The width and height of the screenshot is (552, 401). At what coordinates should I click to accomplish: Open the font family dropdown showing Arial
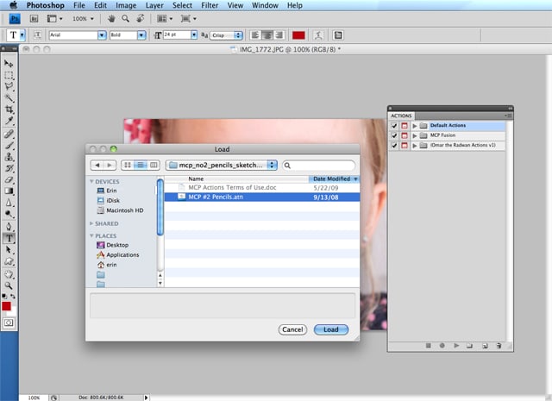point(102,35)
